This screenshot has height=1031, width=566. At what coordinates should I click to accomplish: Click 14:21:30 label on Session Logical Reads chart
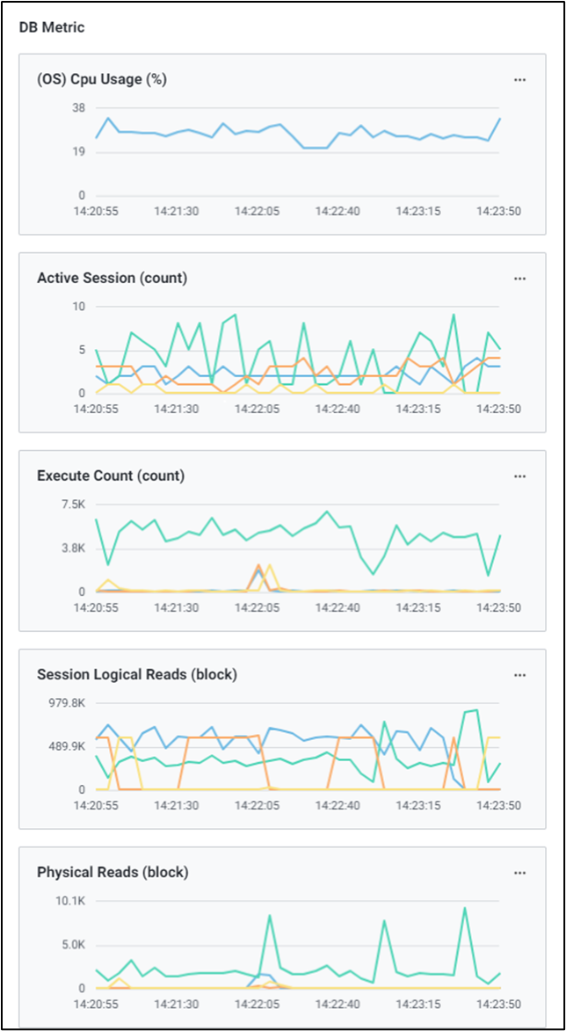178,806
